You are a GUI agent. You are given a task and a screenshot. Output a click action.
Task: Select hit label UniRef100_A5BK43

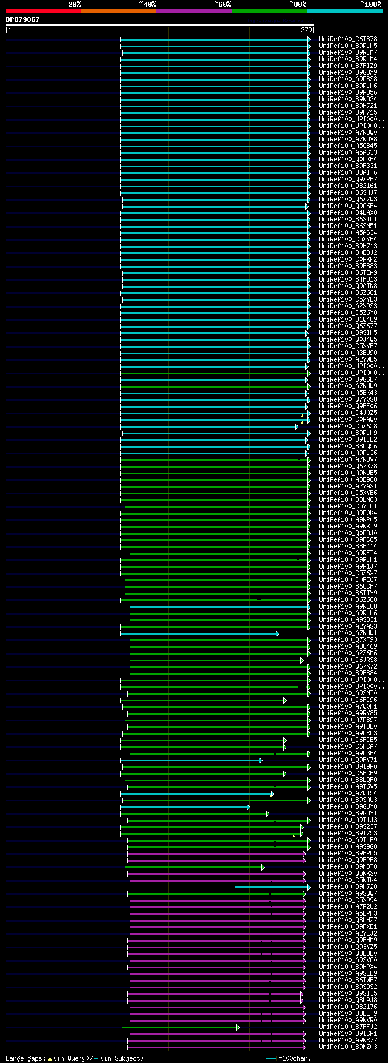(x=348, y=393)
